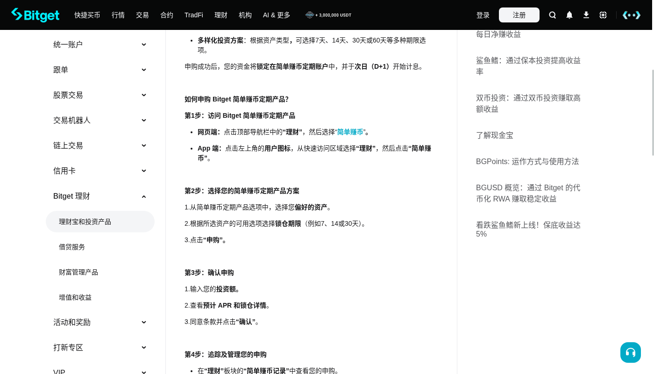
Task: Collapse the Bitget 理财 sidebar section
Action: click(100, 196)
